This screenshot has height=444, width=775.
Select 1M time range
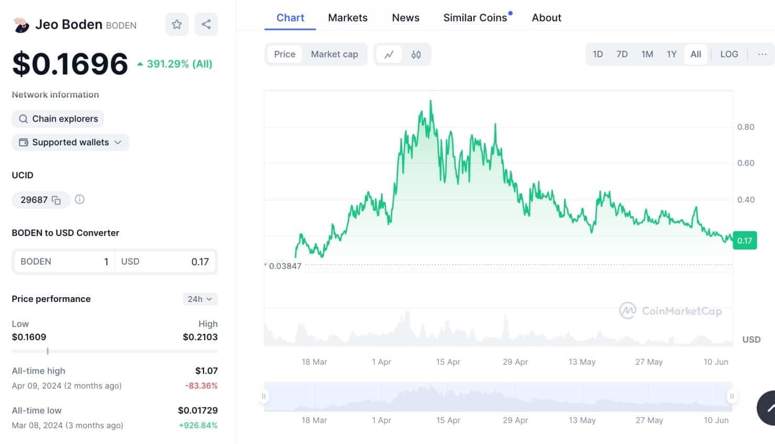[647, 54]
